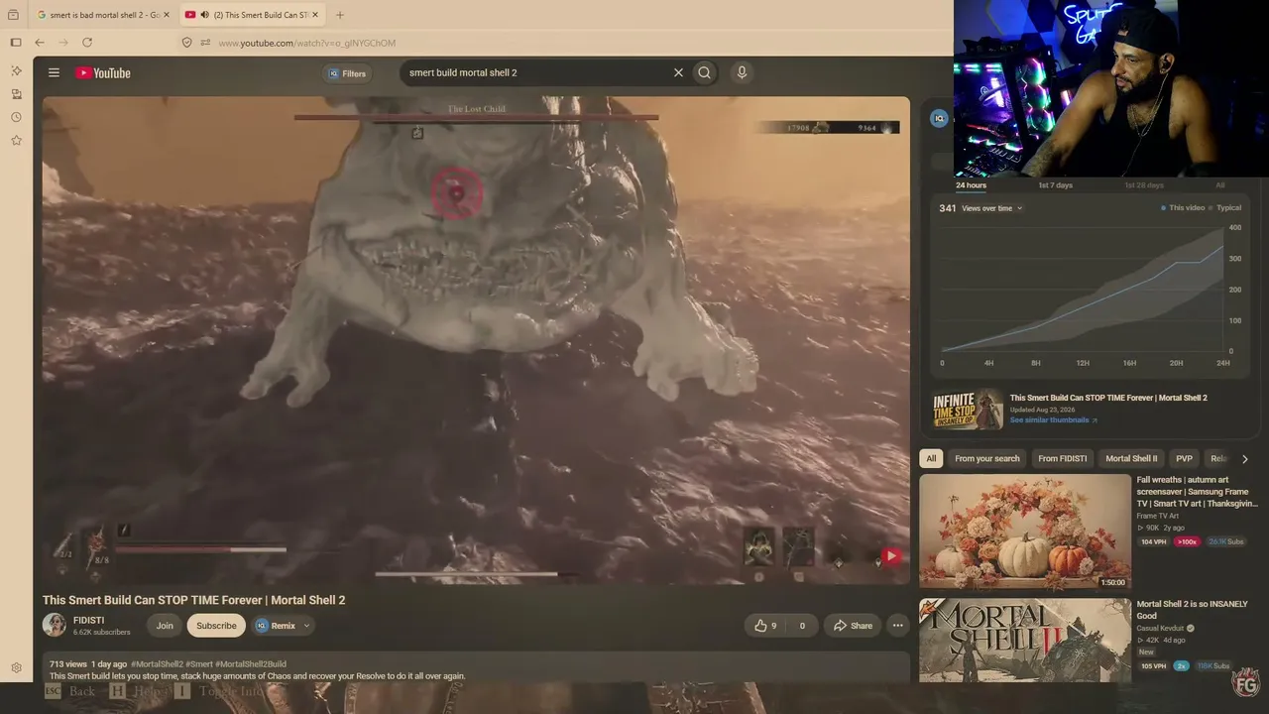Image resolution: width=1269 pixels, height=714 pixels.
Task: Open history clock icon in sidebar
Action: coord(16,117)
